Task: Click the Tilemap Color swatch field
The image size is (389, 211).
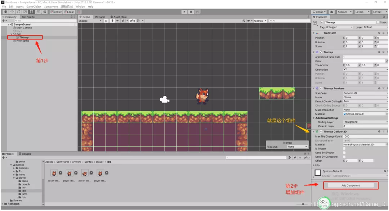Action: (364, 61)
